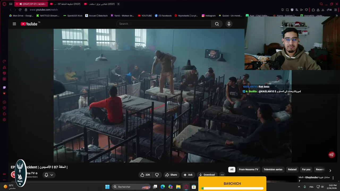Click the YouTube search input field
This screenshot has height=191, width=340.
click(x=164, y=24)
